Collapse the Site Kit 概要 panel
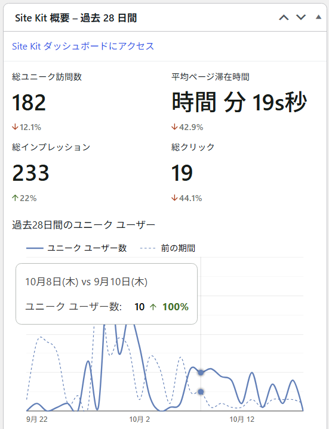 [x=318, y=17]
